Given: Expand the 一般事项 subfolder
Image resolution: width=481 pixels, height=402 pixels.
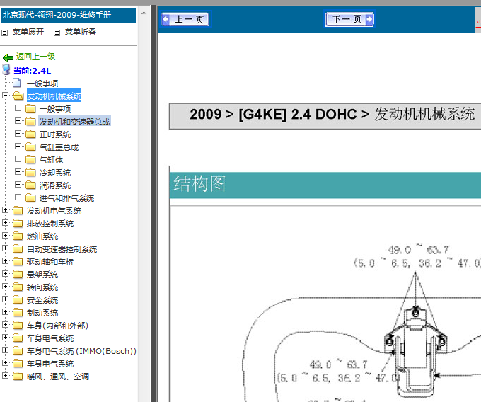Looking at the screenshot, I should tap(18, 108).
